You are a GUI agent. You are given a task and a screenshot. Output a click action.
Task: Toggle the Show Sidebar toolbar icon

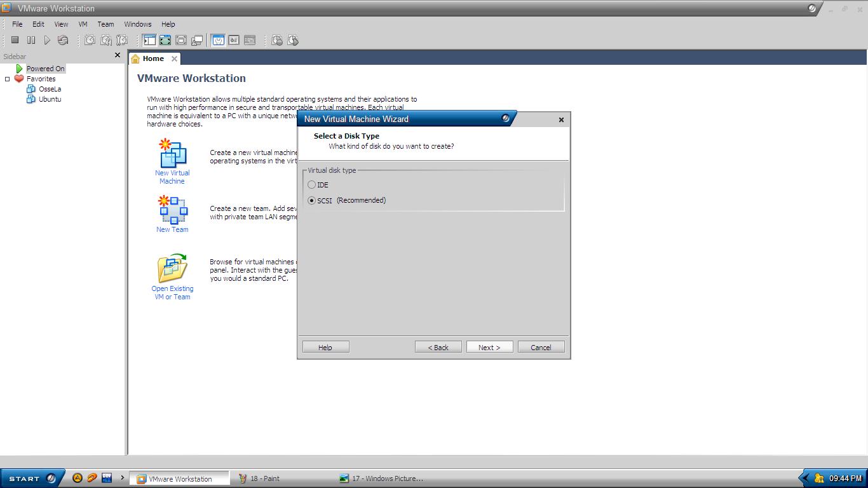(x=149, y=40)
